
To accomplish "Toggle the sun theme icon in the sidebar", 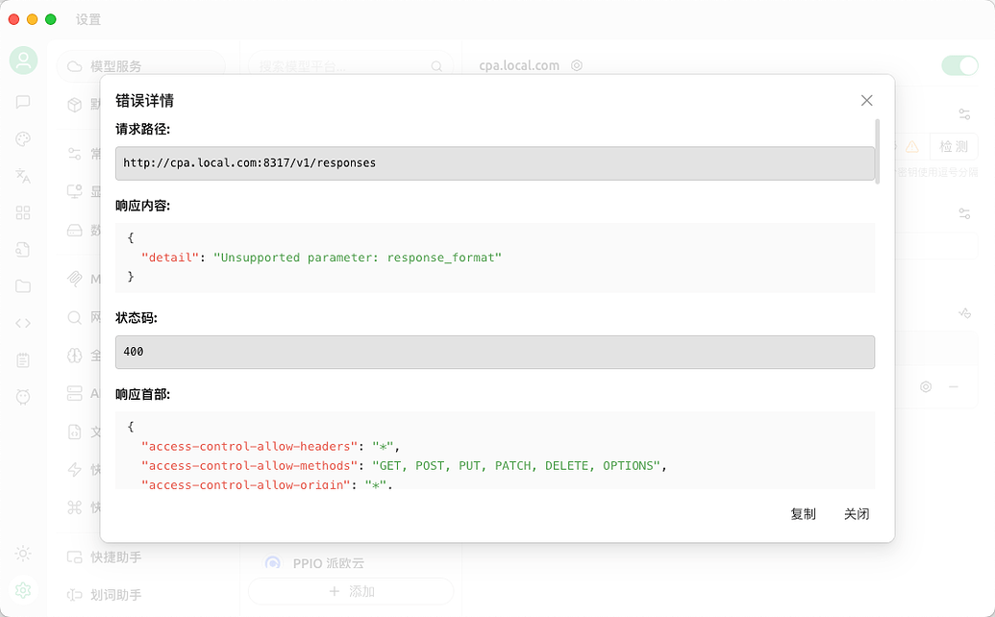I will point(23,554).
